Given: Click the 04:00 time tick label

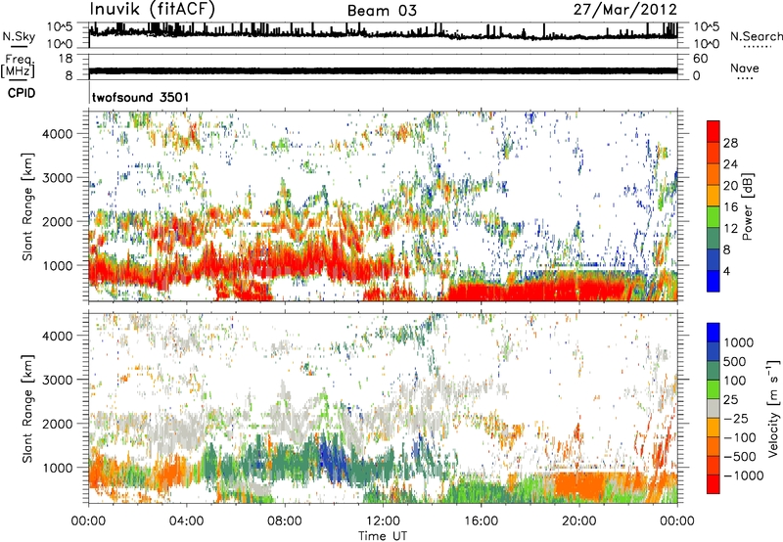Looking at the screenshot, I should (186, 521).
